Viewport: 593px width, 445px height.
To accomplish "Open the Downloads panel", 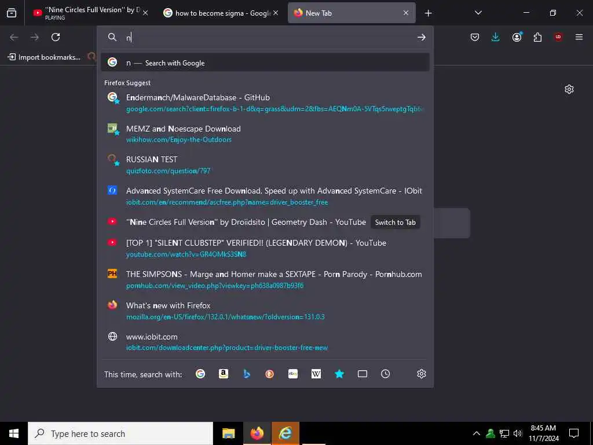I will coord(495,37).
